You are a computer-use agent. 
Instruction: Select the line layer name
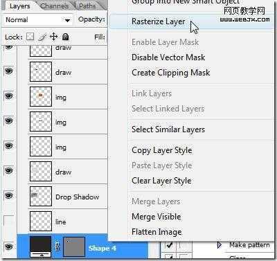coord(61,222)
